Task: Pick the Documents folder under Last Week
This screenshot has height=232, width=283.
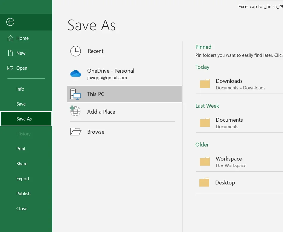Action: tap(239, 123)
